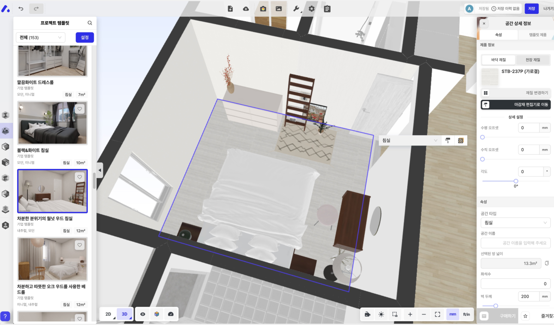Click the 저장 이력 없음 history link
This screenshot has height=325, width=554.
pyautogui.click(x=506, y=8)
